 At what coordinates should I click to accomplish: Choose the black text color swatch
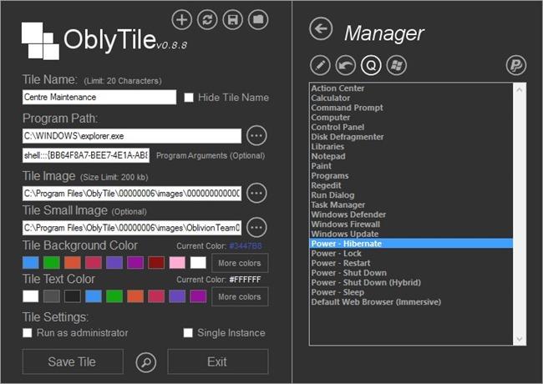click(73, 296)
